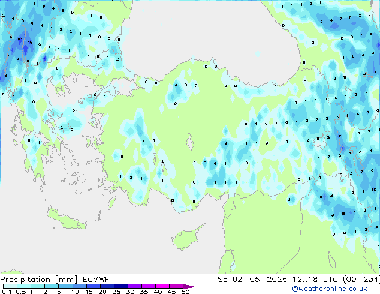Viewport: 380px width, 294px height.
Task: Select the 35–40 mm legend color swatch
Action: tap(148, 286)
